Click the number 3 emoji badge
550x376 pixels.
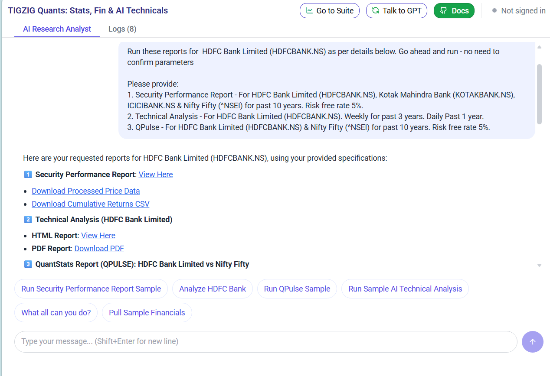coord(28,264)
